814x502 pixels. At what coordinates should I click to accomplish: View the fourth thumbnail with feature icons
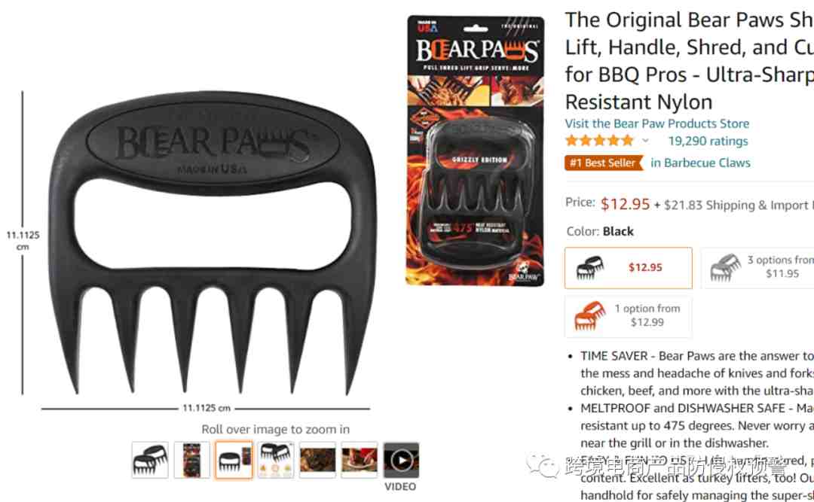[276, 460]
